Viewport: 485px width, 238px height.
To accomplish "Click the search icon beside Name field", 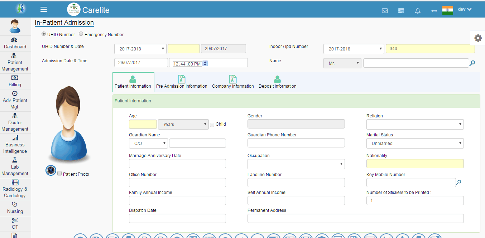I will click(472, 63).
